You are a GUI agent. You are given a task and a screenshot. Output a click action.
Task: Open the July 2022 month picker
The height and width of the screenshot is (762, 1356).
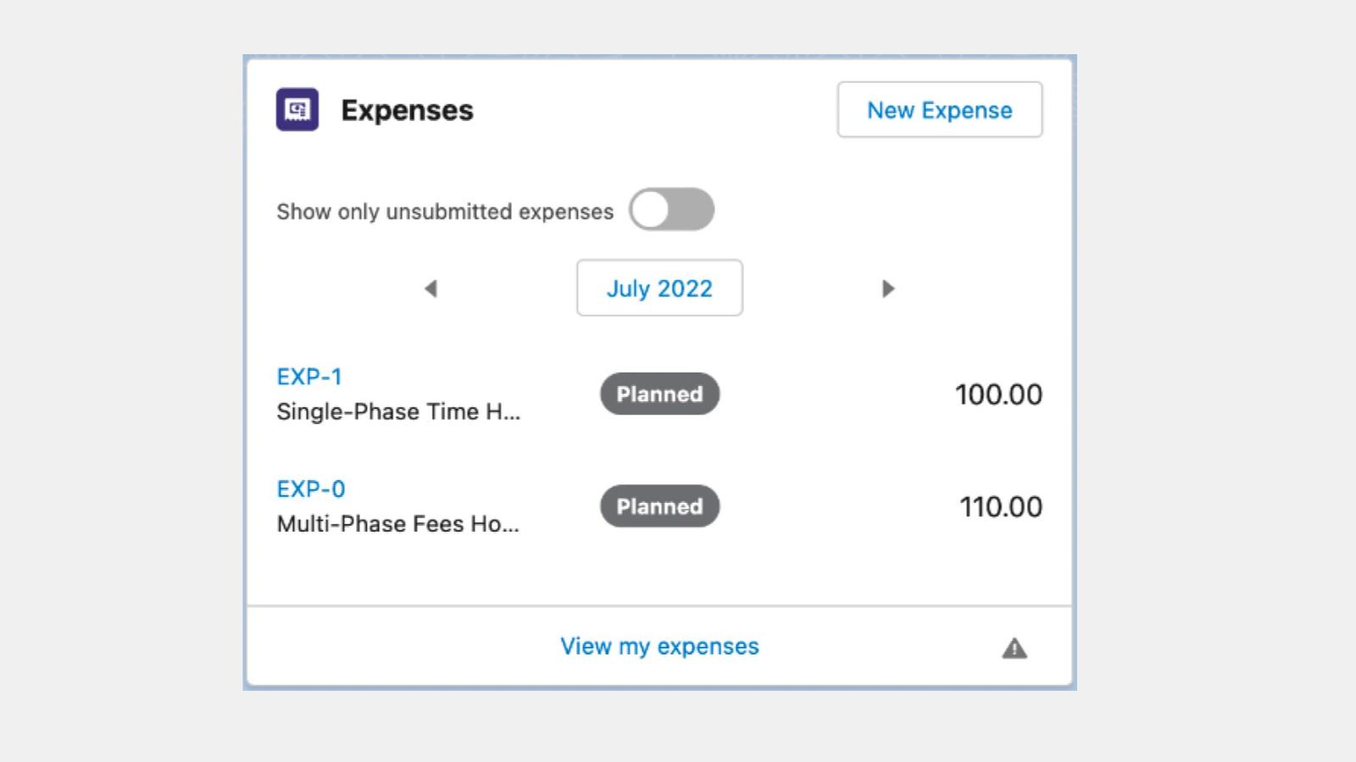coord(659,288)
